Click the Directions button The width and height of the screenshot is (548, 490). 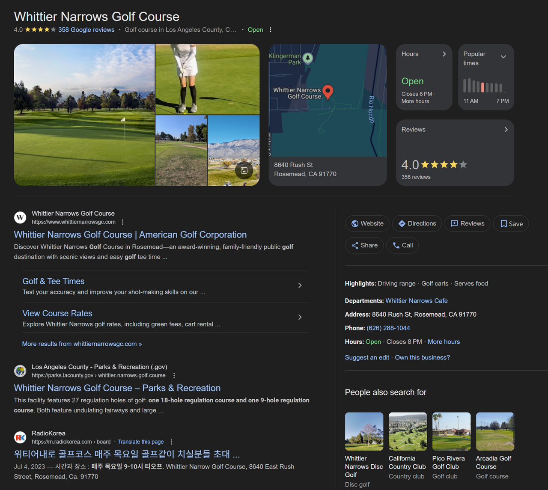click(417, 224)
